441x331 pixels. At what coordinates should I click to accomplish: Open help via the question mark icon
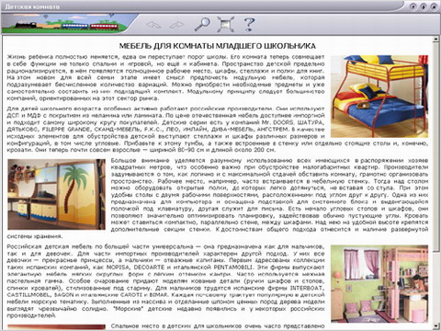tap(249, 24)
